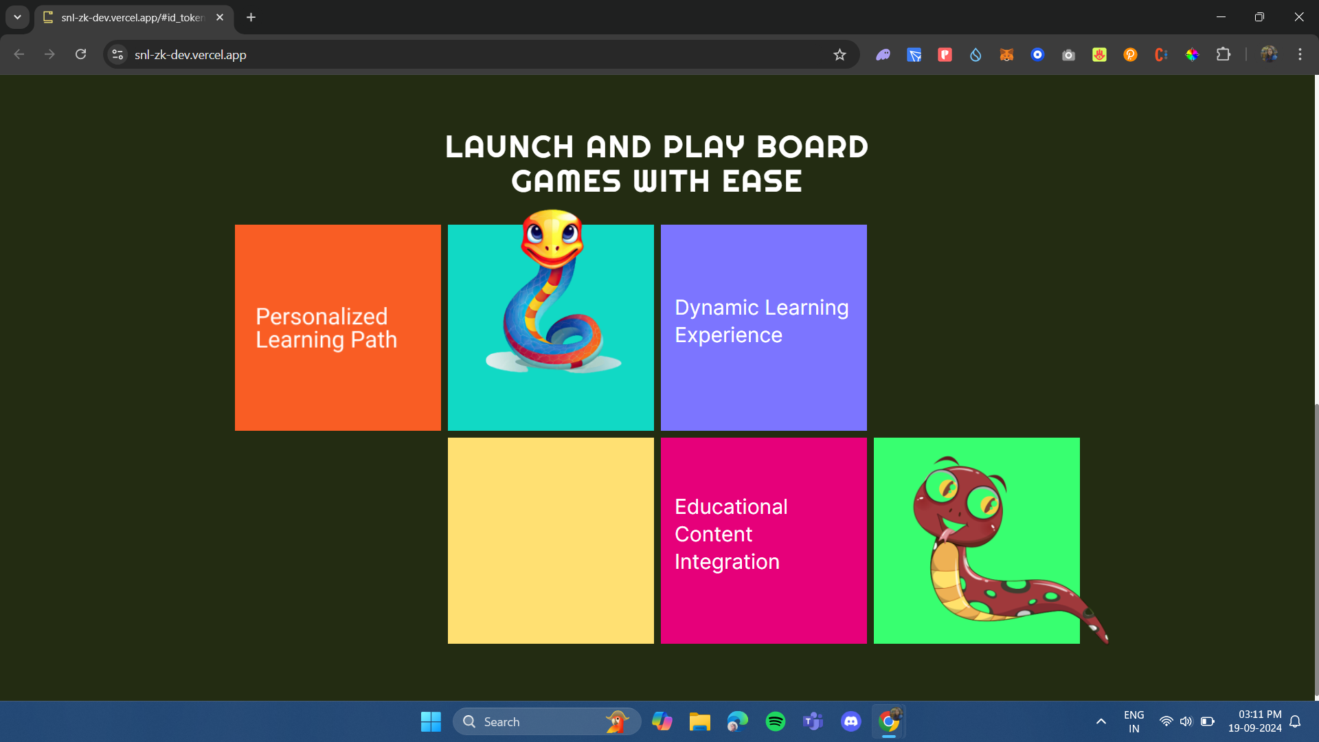Open the MetaMask fox extension
This screenshot has height=742, width=1319.
(1006, 55)
